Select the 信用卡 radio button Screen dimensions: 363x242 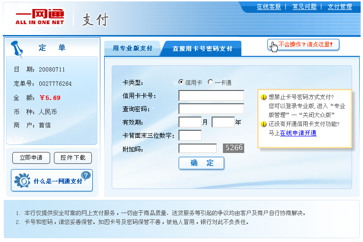[181, 82]
